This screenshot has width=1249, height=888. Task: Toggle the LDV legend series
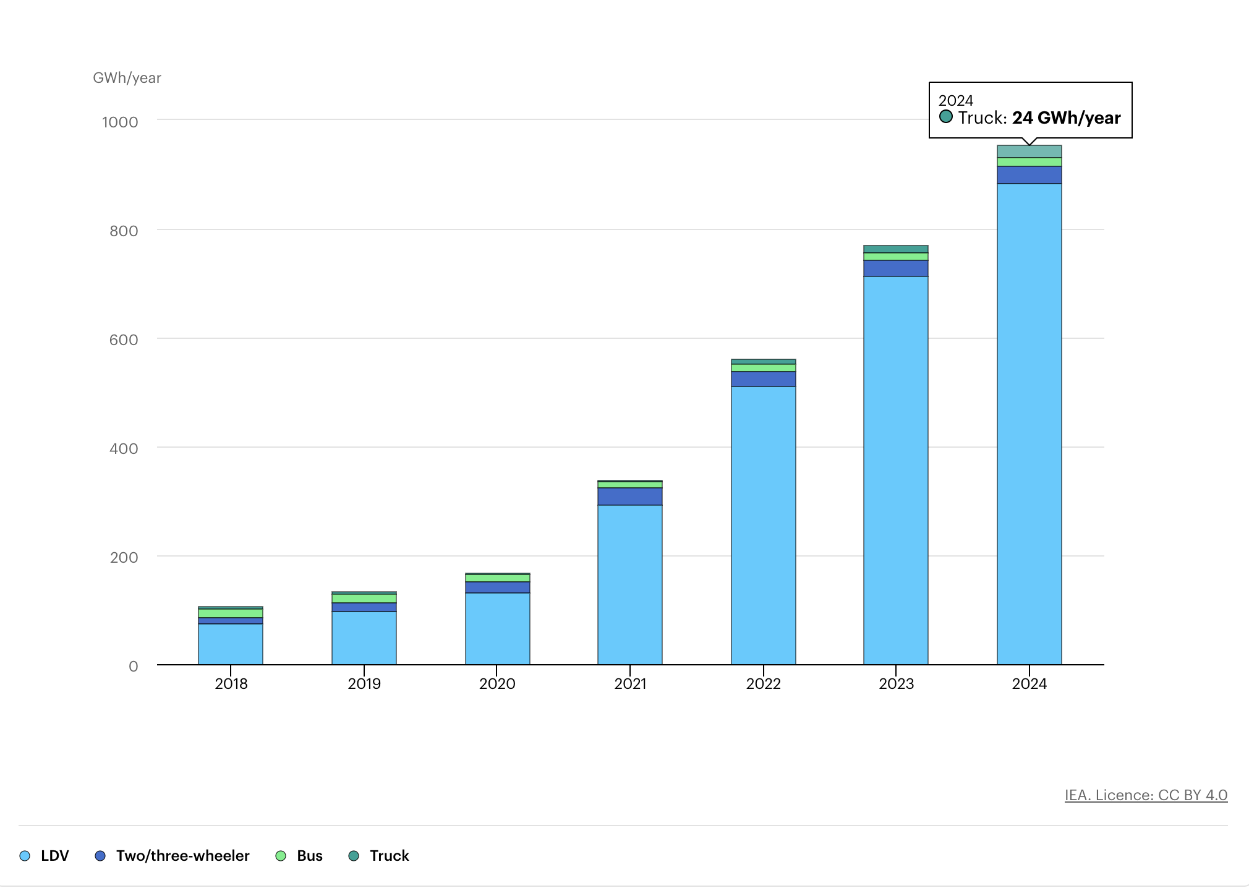(54, 856)
